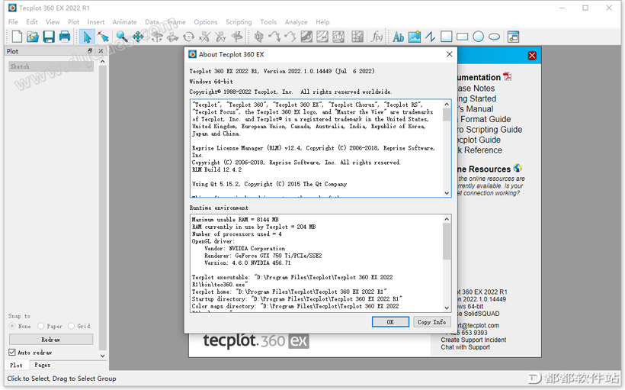Open the Edit menu
Screen dimensions: 625x390
pos(32,22)
